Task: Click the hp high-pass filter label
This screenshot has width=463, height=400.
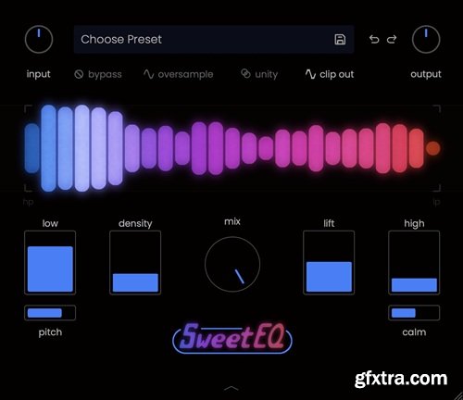Action: tap(28, 203)
